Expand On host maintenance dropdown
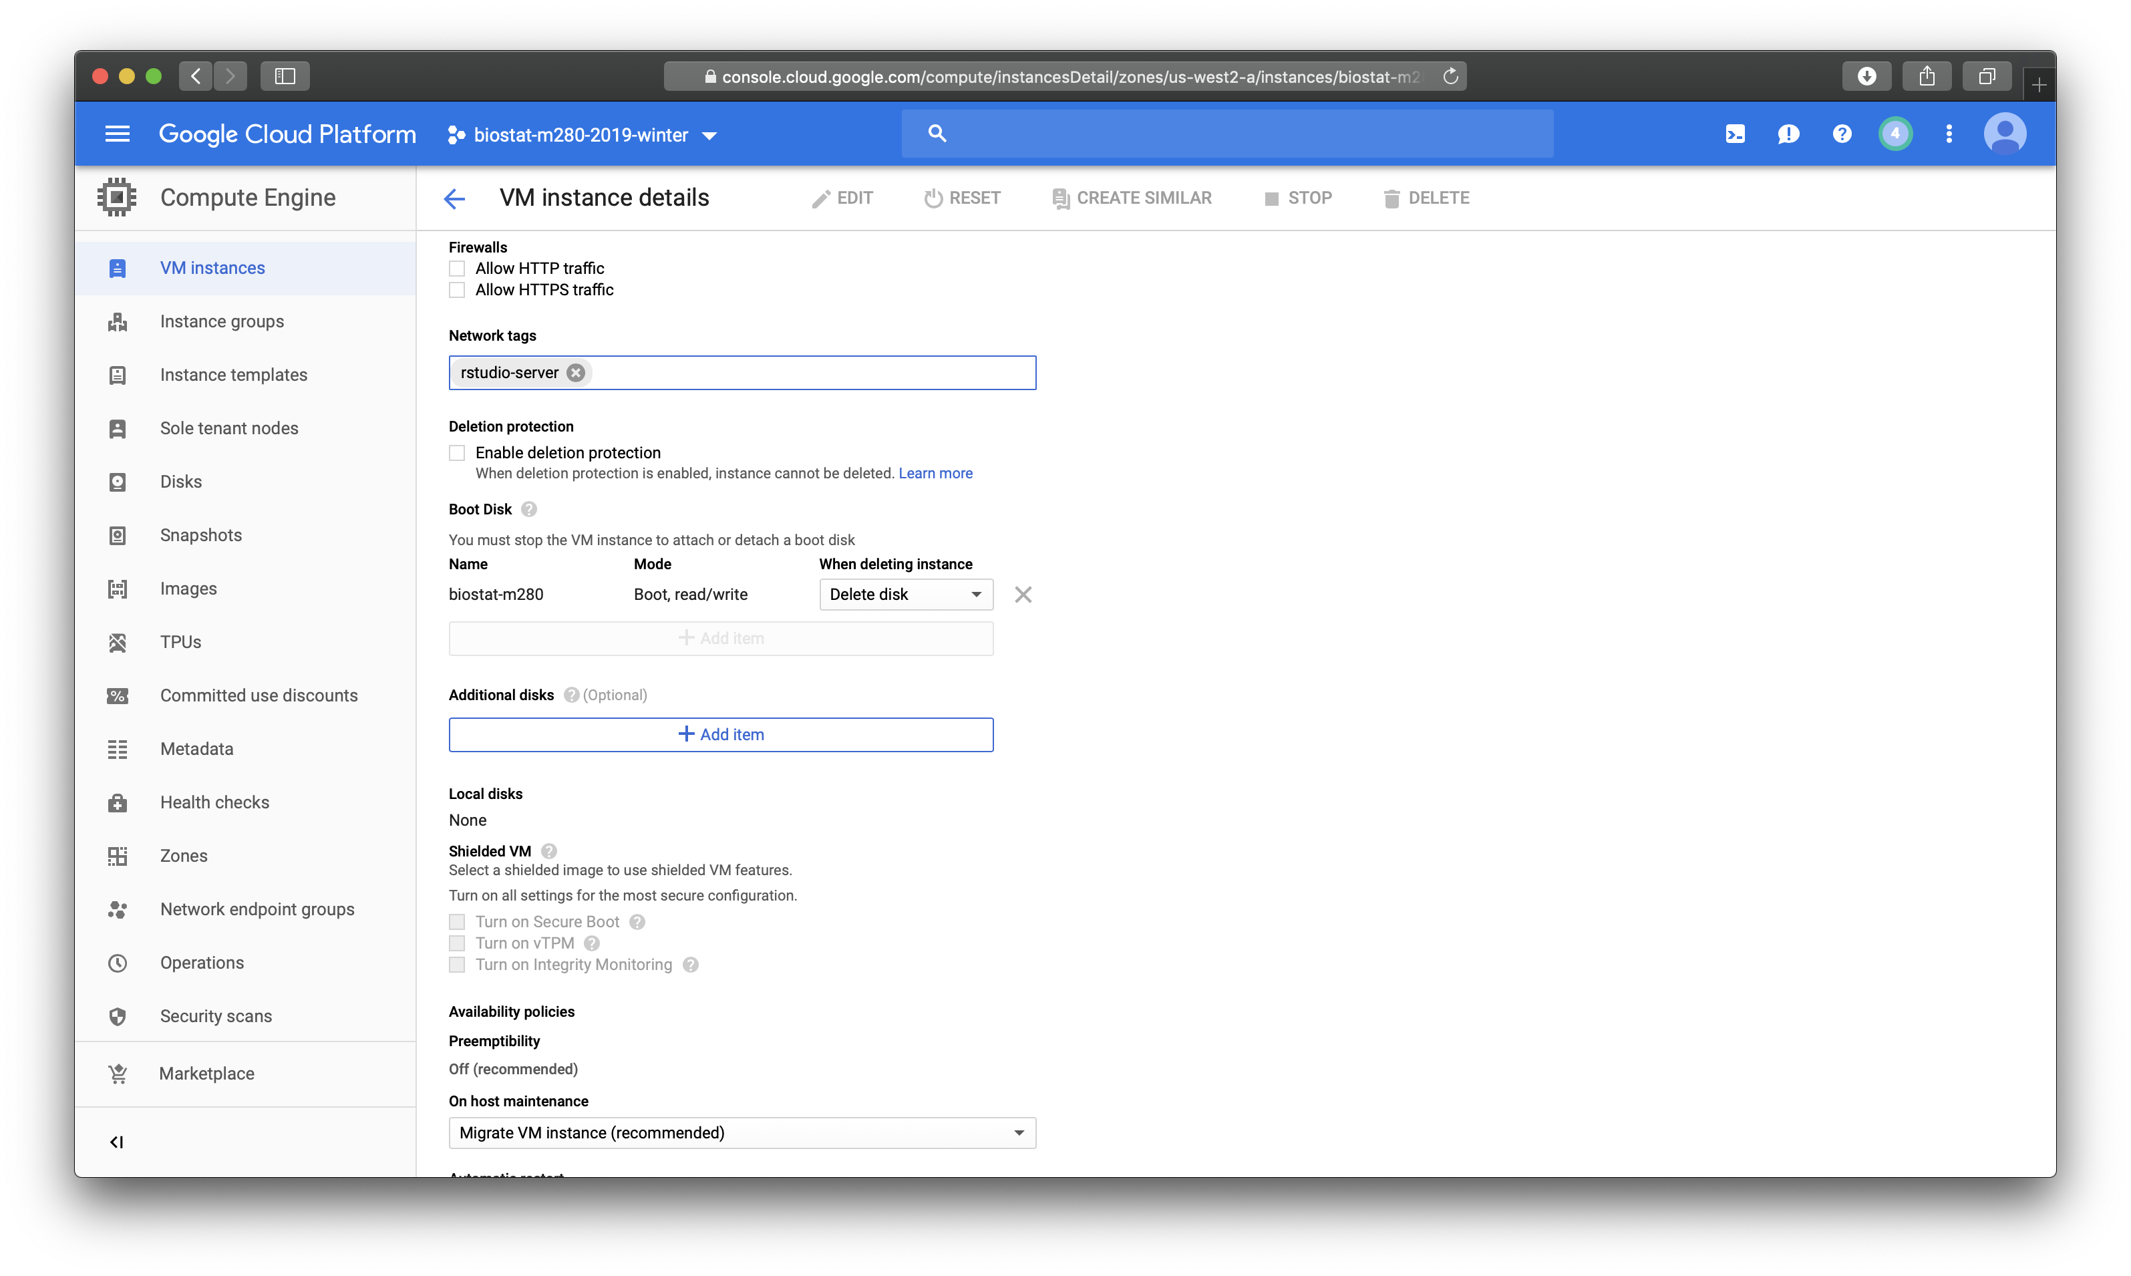 (742, 1132)
